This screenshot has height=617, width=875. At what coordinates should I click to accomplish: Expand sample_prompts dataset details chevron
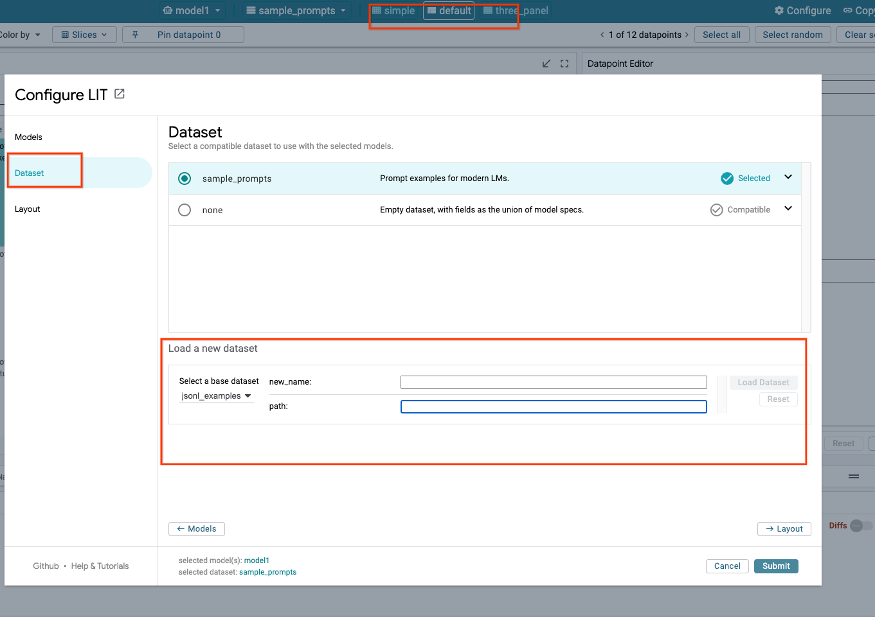point(788,177)
